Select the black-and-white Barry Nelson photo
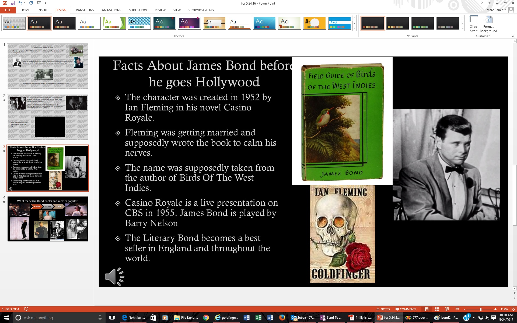The width and height of the screenshot is (517, 323). [x=446, y=165]
